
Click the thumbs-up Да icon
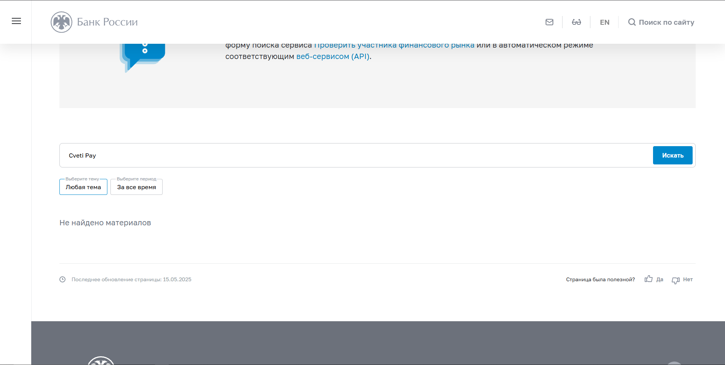tap(648, 279)
